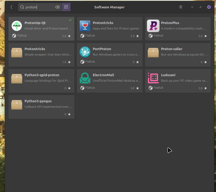Image resolution: width=216 pixels, height=192 pixels.
Task: Click 'Simple wrapper that does Wine' description
Action: click(x=48, y=55)
